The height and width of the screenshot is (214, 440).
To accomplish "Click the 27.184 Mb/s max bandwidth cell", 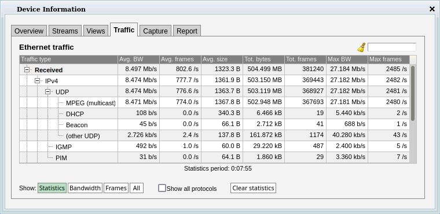I will (x=347, y=69).
